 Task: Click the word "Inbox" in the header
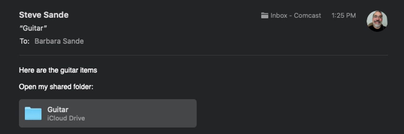point(279,15)
